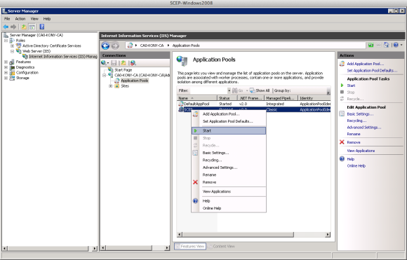Choose Rename in the context menu

(x=229, y=175)
